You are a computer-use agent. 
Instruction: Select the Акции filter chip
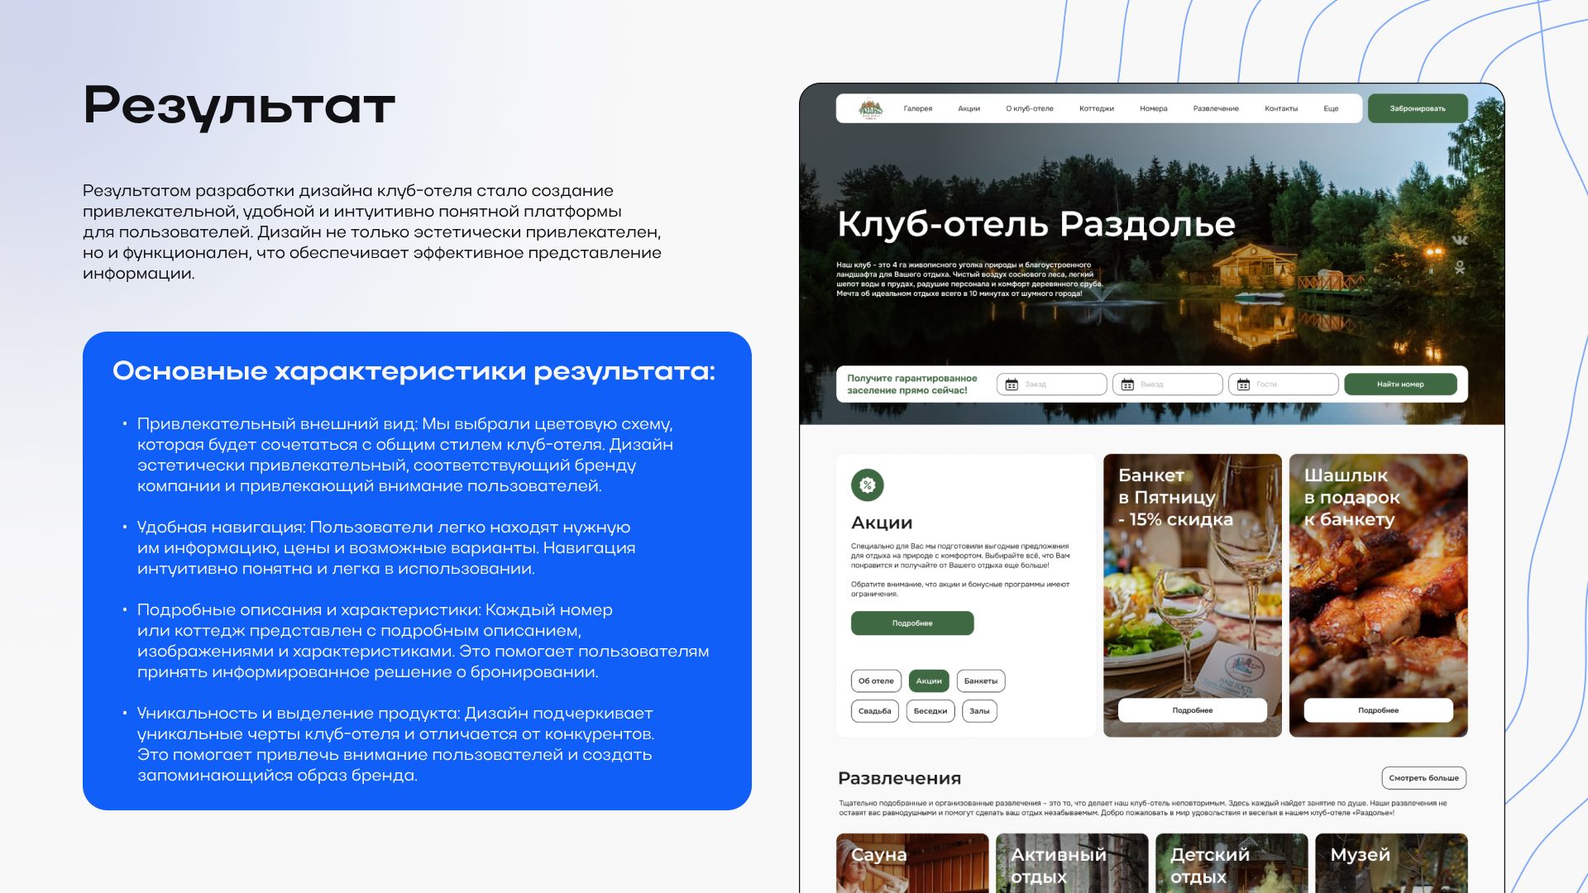[928, 681]
